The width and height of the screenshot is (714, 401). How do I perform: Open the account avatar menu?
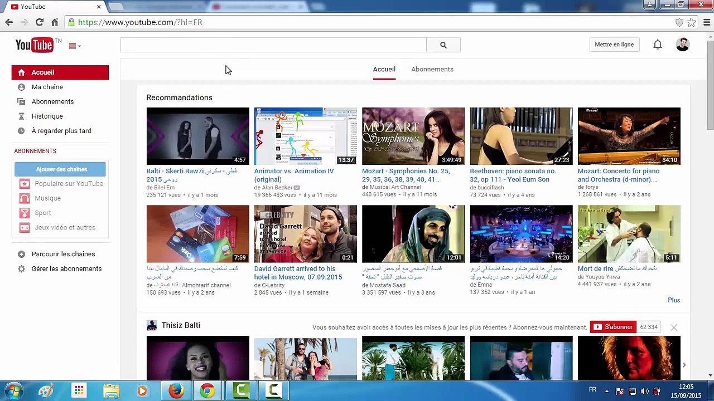[x=683, y=45]
